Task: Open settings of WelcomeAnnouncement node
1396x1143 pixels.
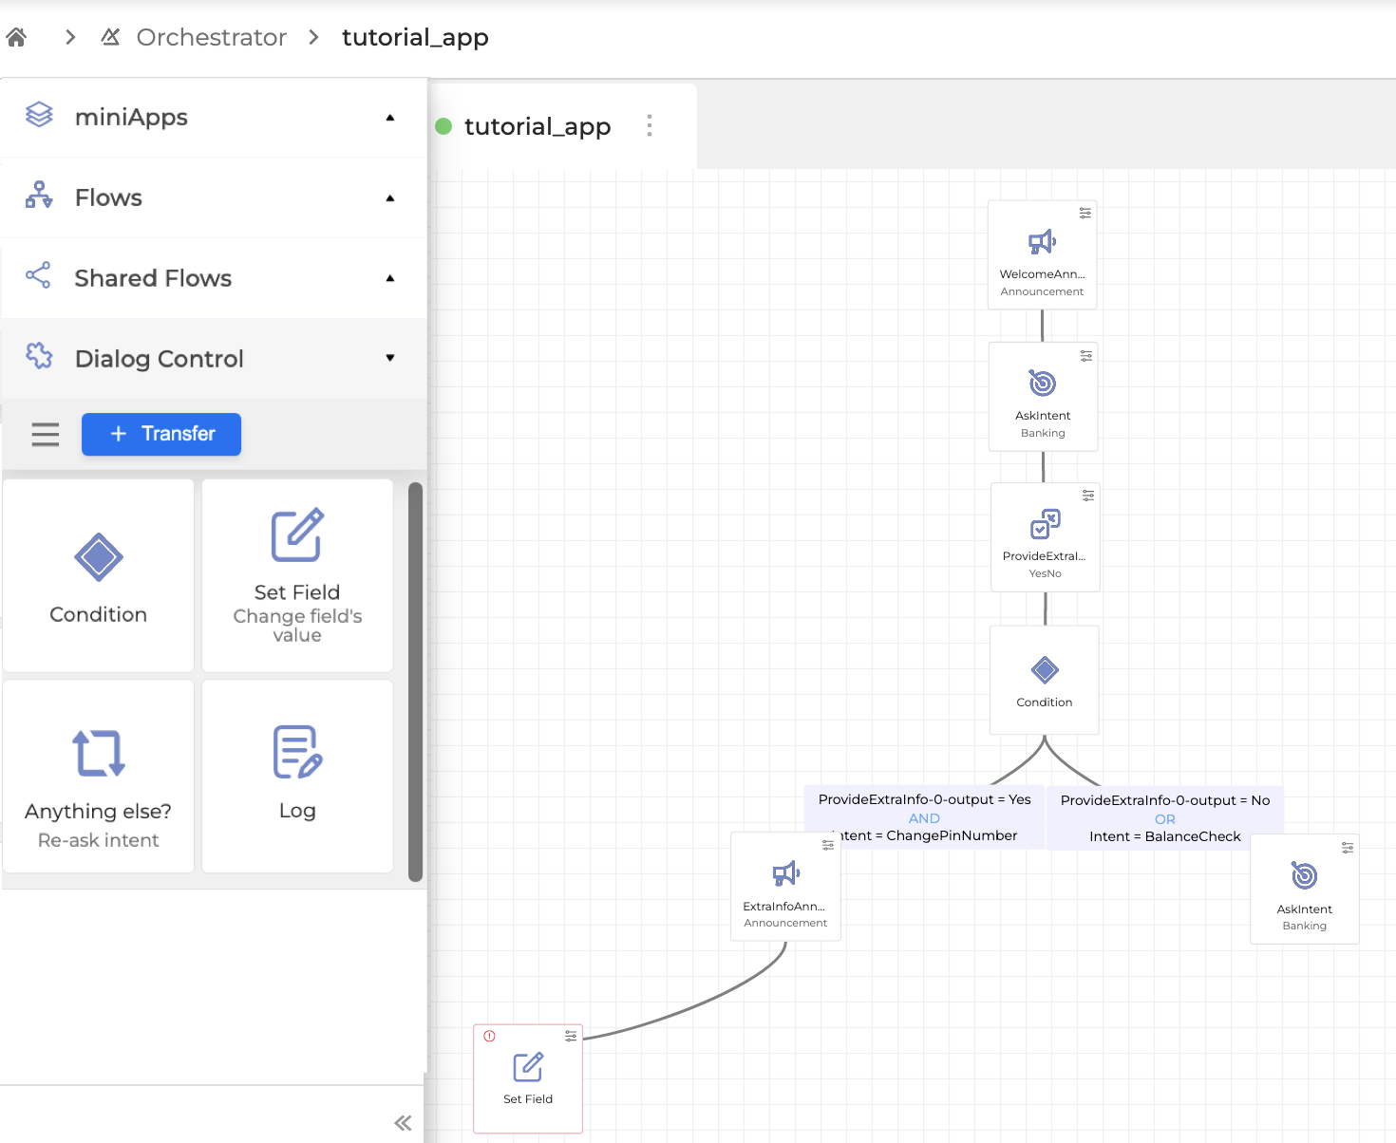Action: pyautogui.click(x=1085, y=214)
